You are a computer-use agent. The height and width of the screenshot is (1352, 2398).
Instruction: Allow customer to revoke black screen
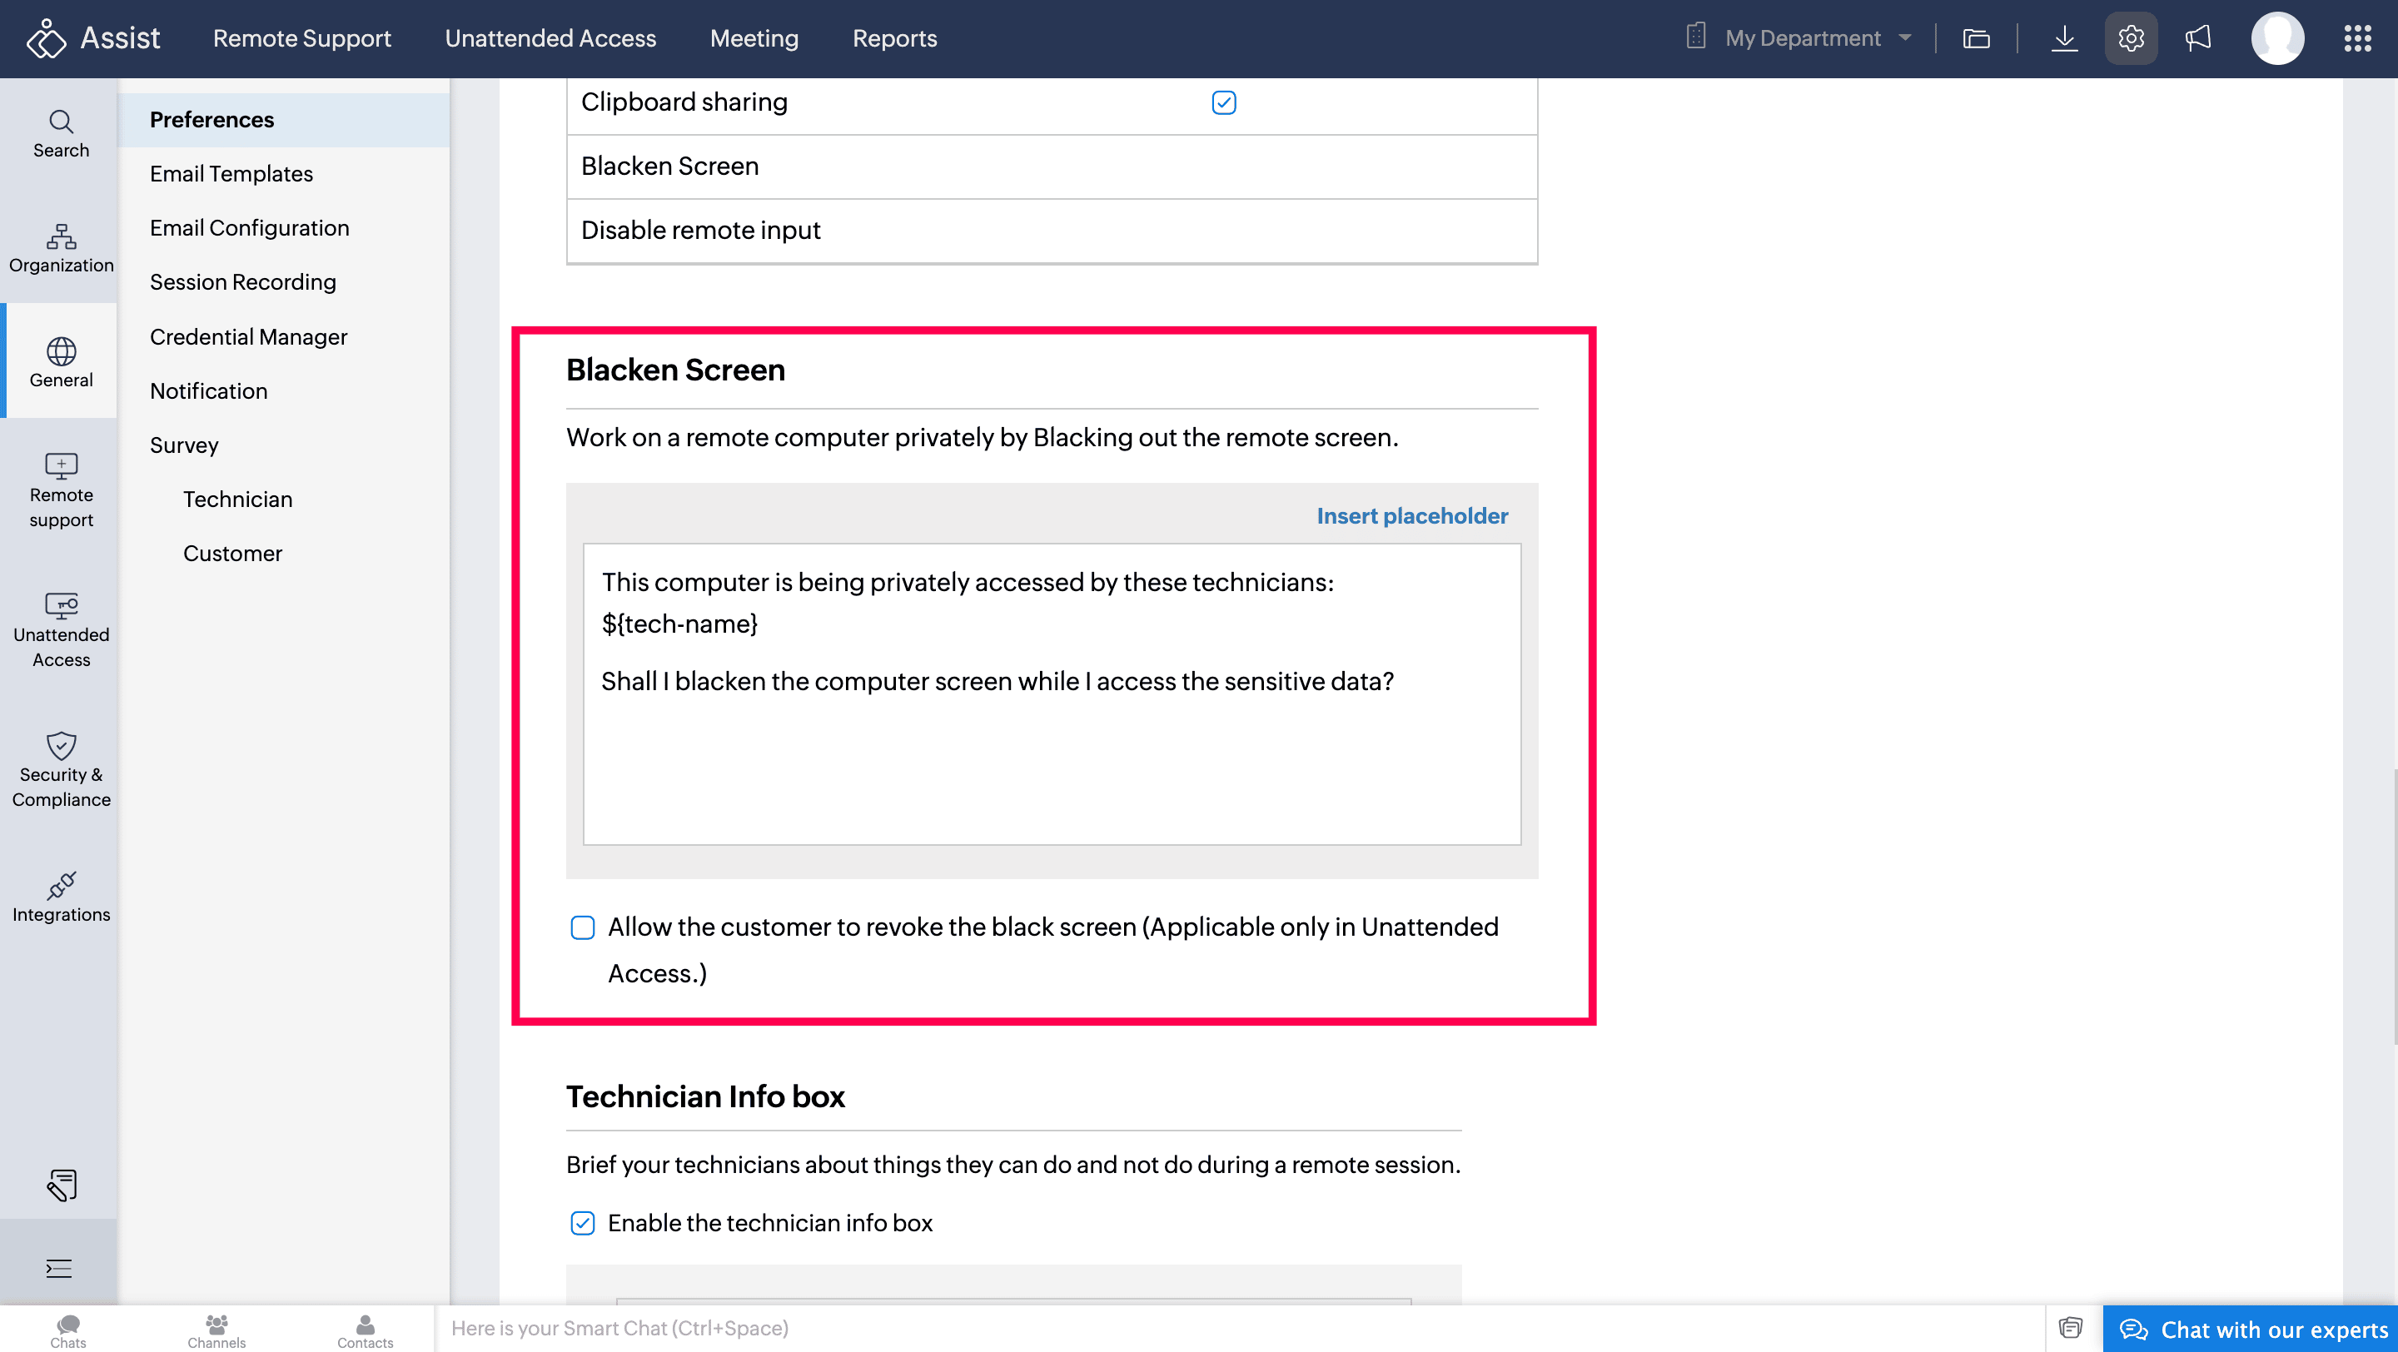click(x=583, y=927)
